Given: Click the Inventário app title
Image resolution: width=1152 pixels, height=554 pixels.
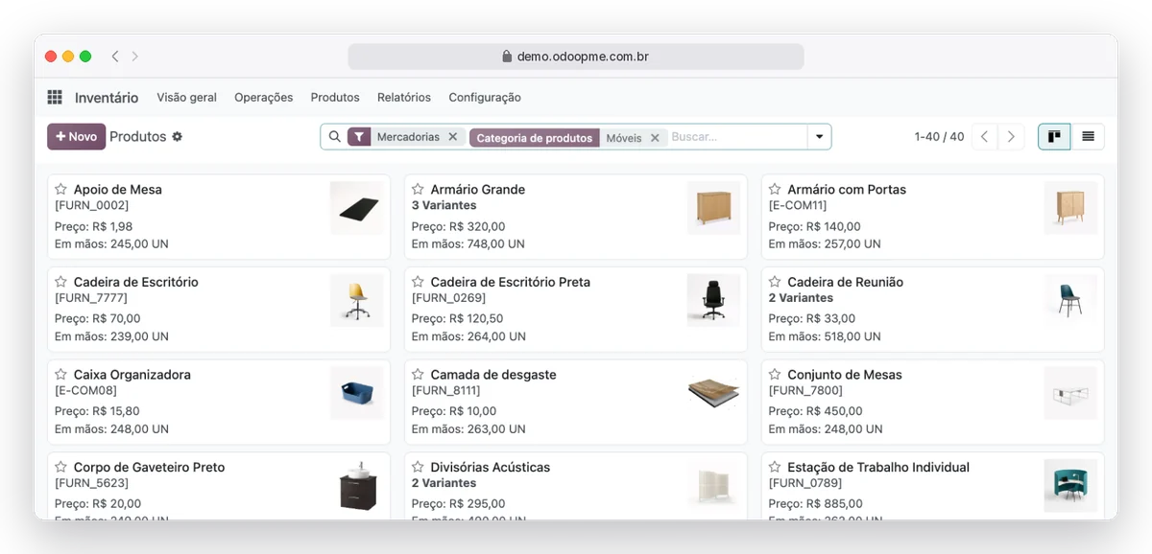Looking at the screenshot, I should tap(107, 98).
